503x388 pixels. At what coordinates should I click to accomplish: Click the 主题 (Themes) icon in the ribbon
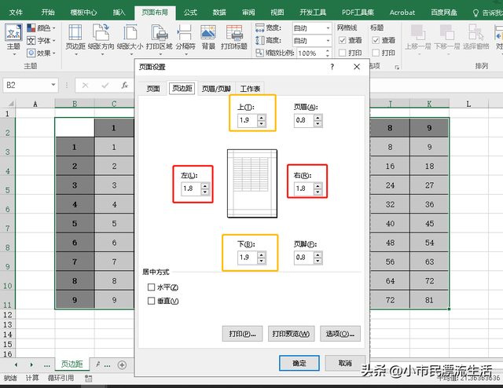[13, 37]
